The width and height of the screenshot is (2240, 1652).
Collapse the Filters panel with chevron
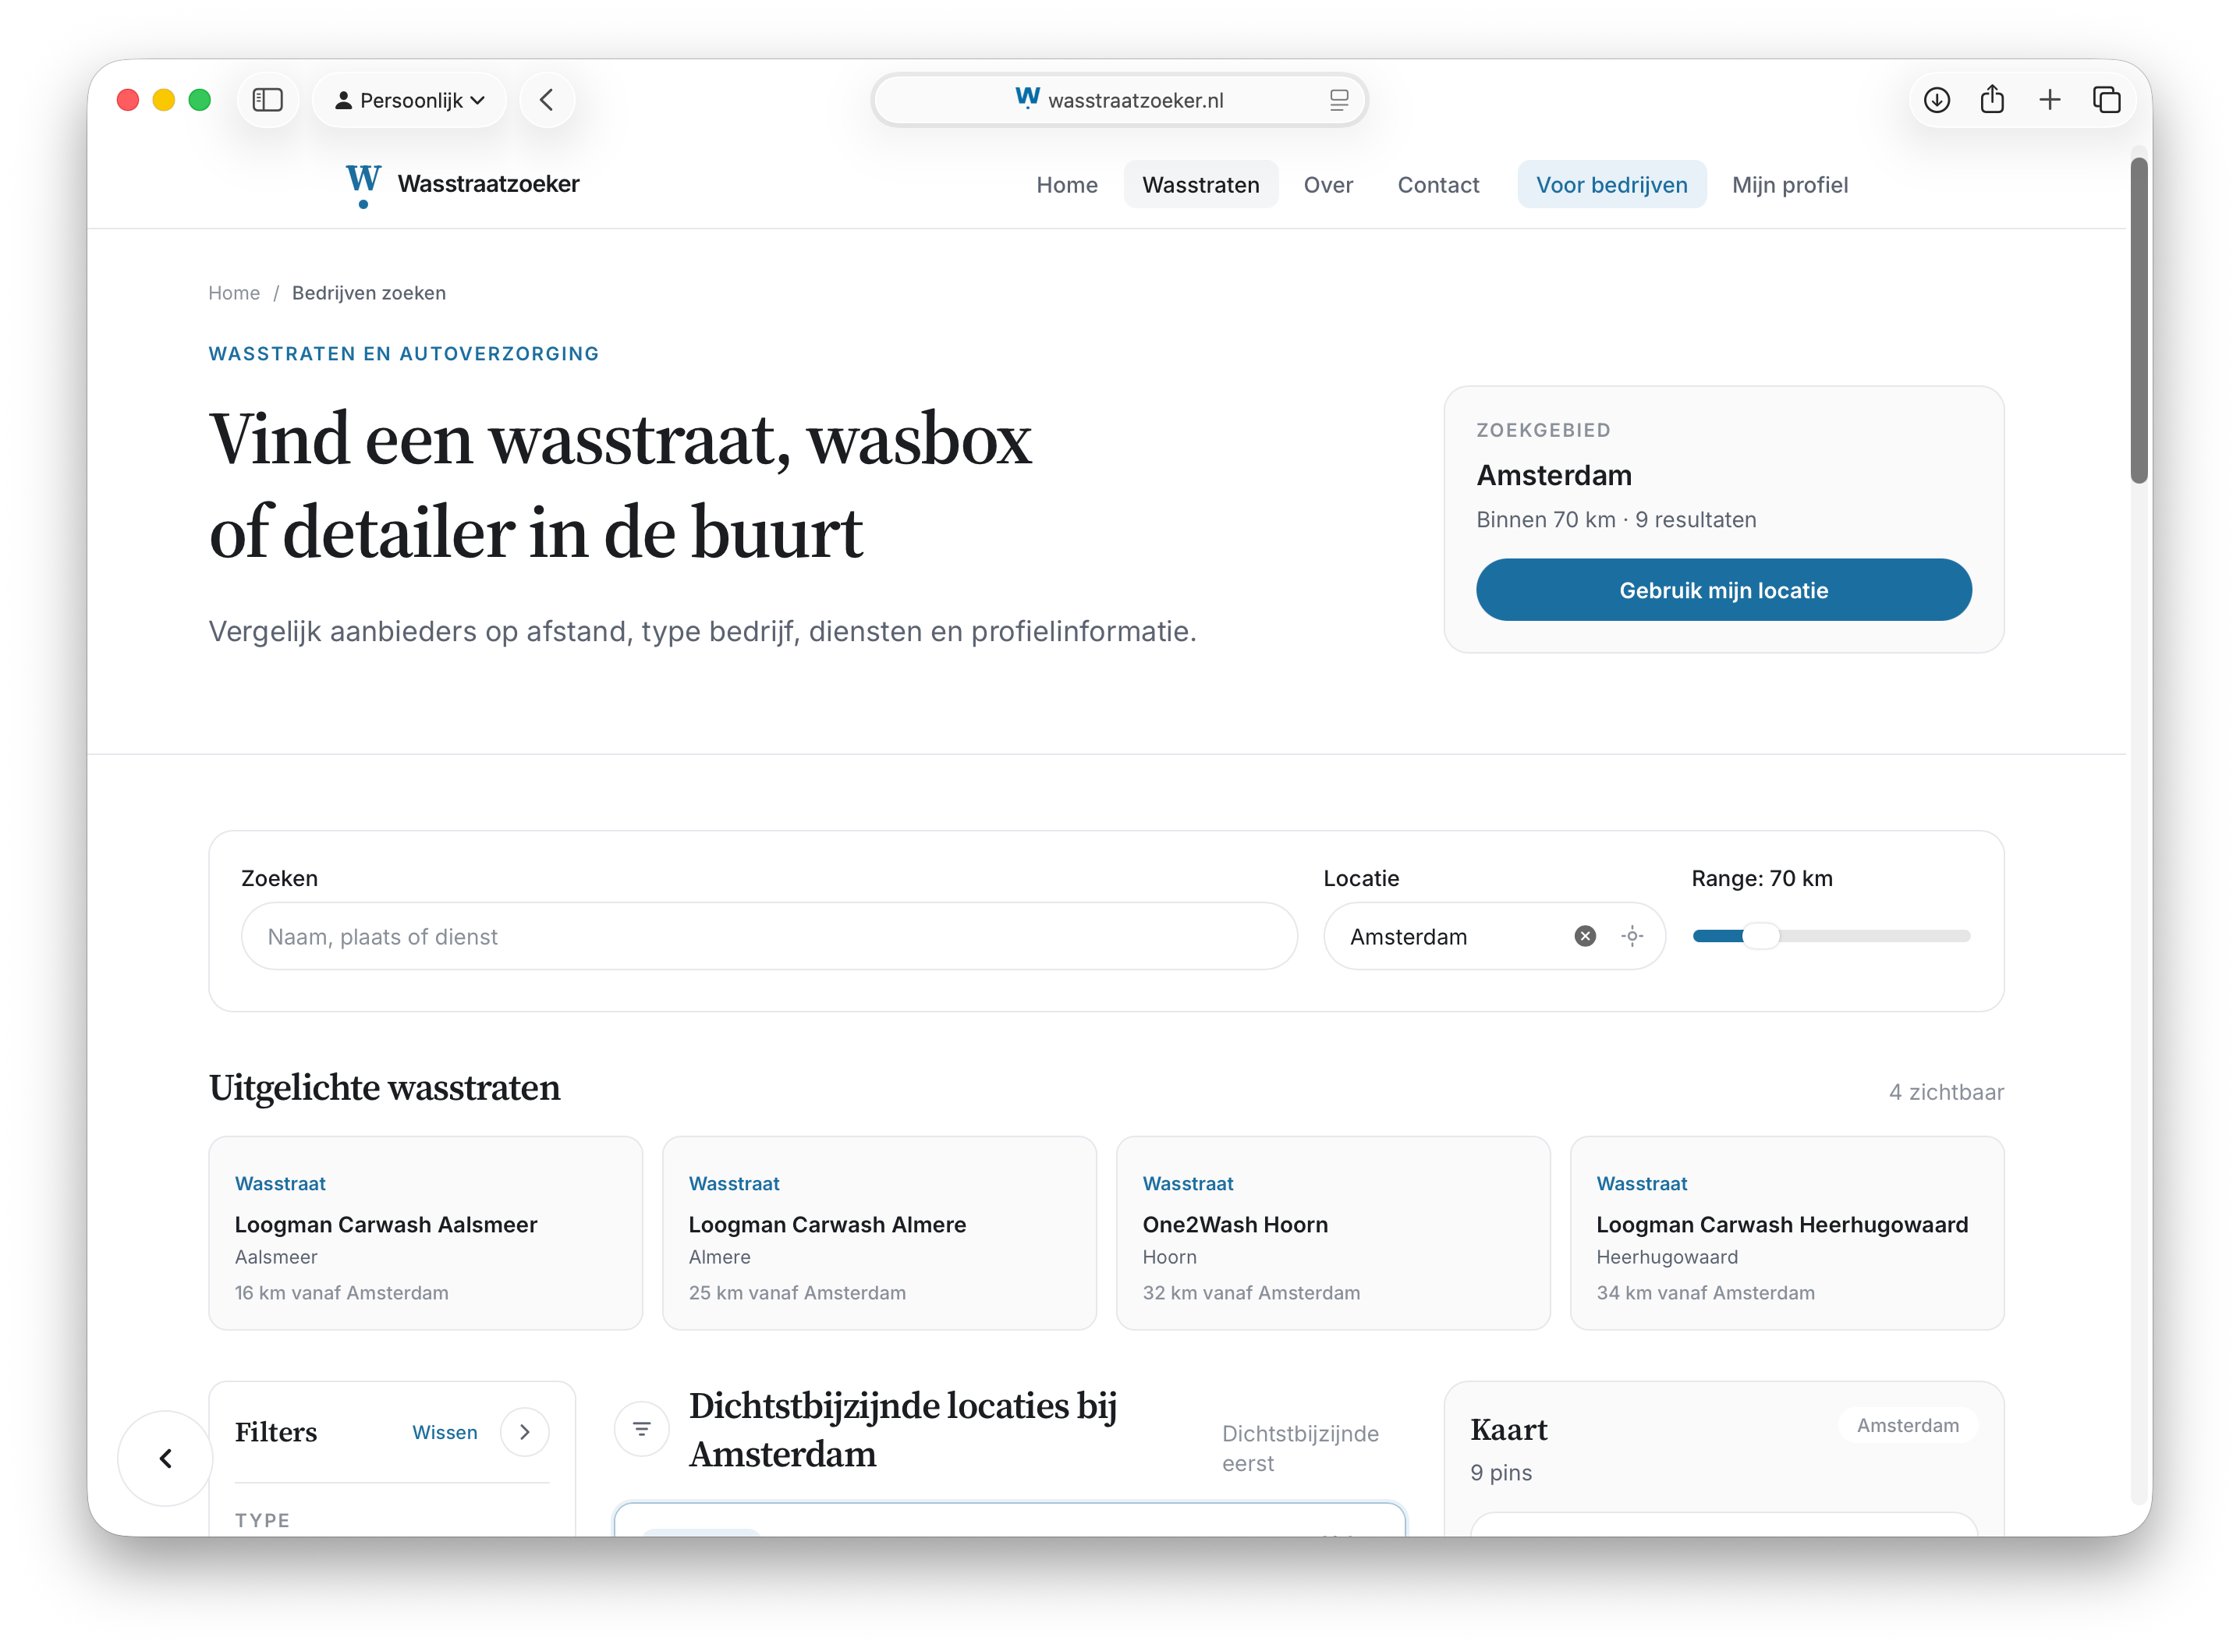525,1432
